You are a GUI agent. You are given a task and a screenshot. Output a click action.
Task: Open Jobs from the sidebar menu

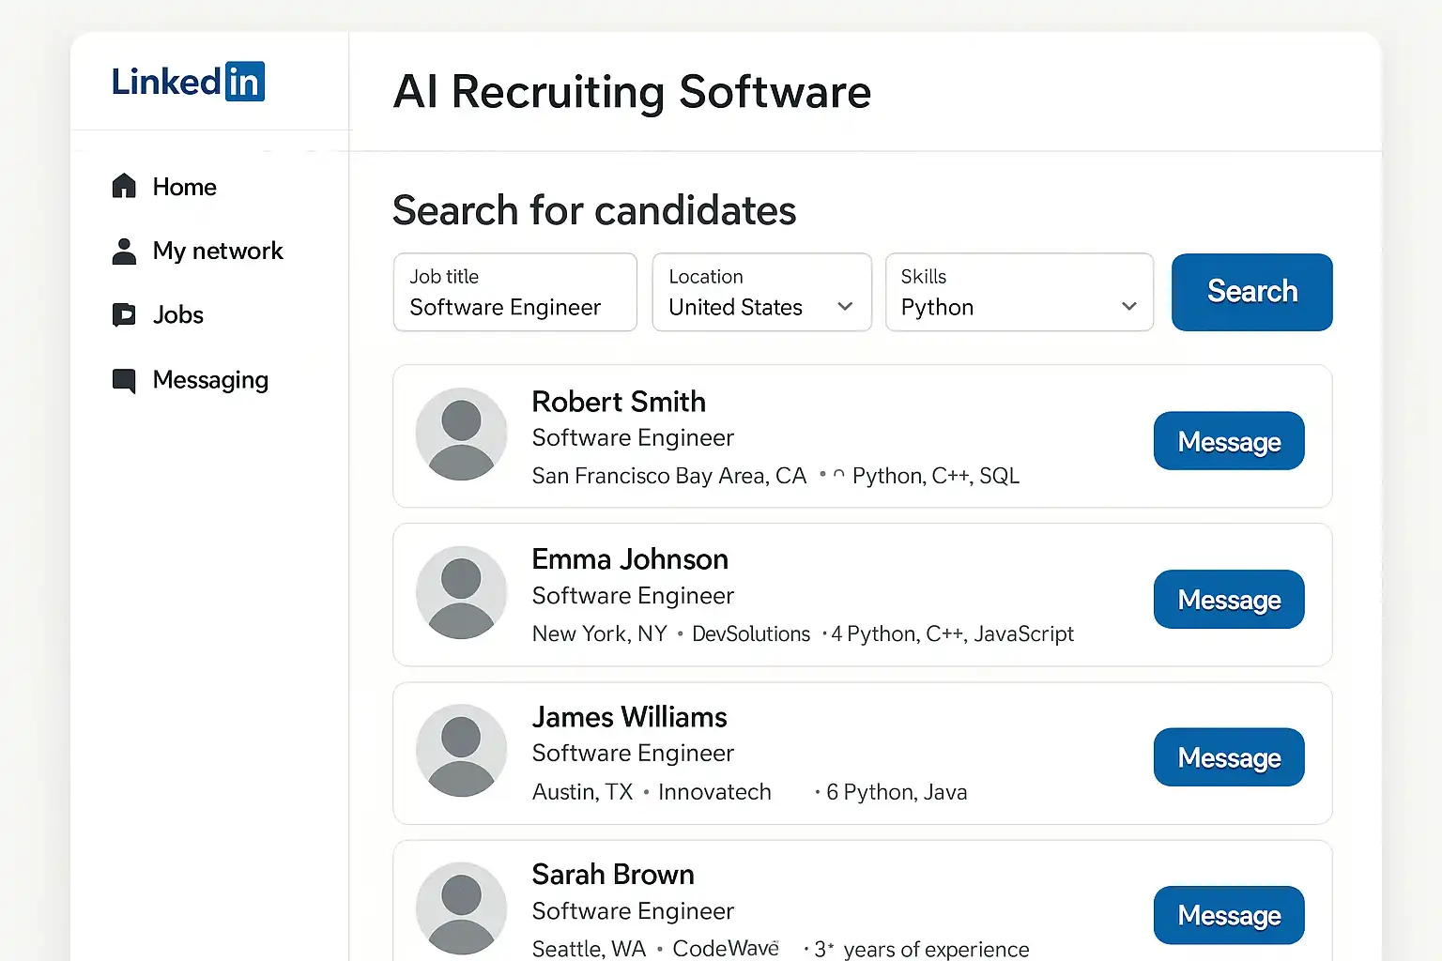tap(177, 314)
